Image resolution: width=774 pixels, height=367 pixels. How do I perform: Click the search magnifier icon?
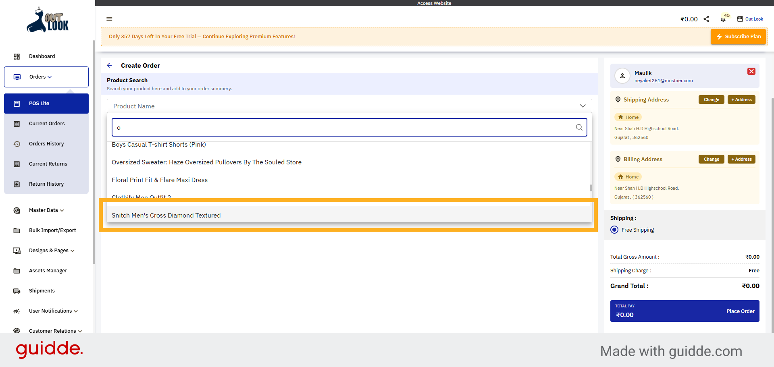579,127
